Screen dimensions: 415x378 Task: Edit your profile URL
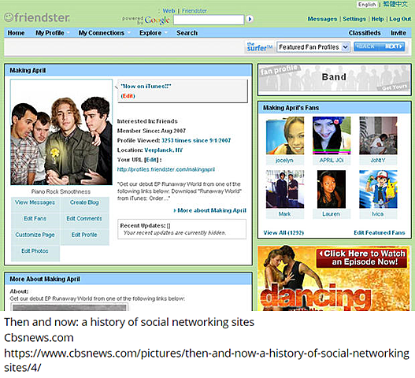[x=152, y=160]
